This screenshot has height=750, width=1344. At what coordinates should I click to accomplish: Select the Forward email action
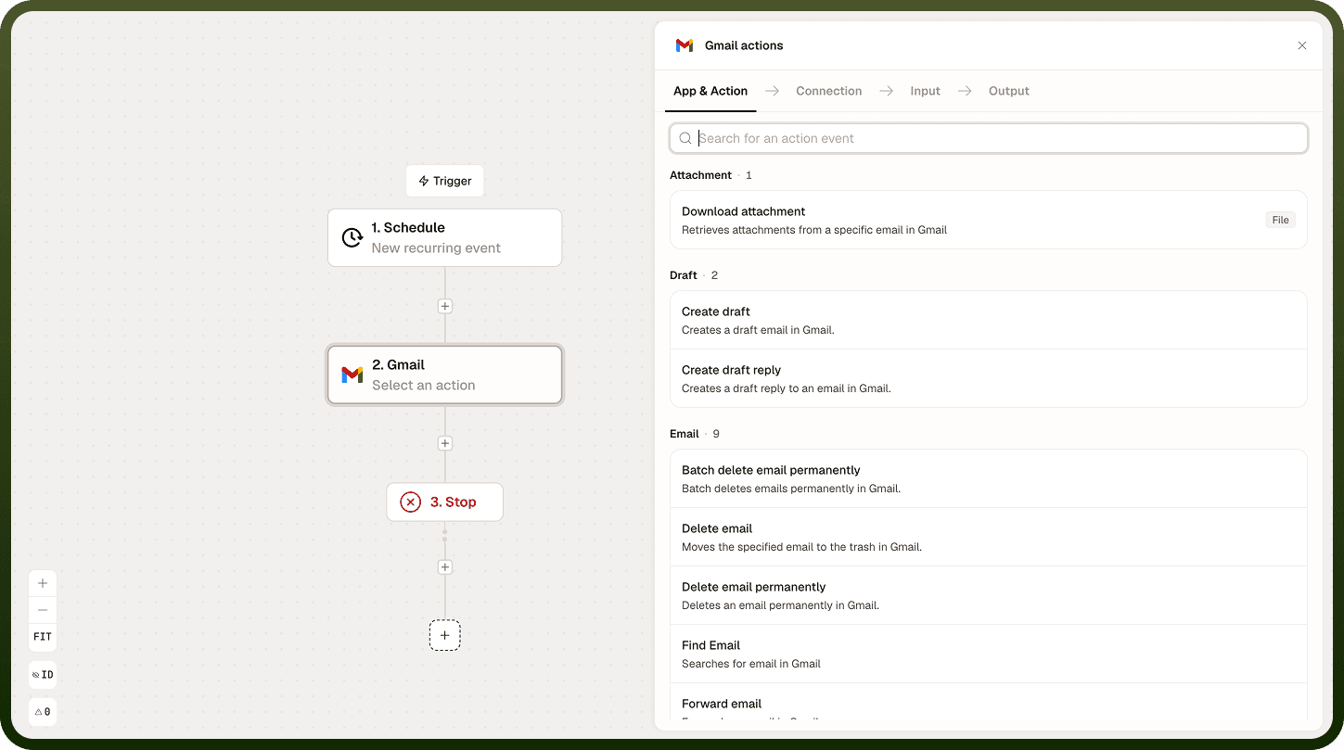(x=989, y=704)
